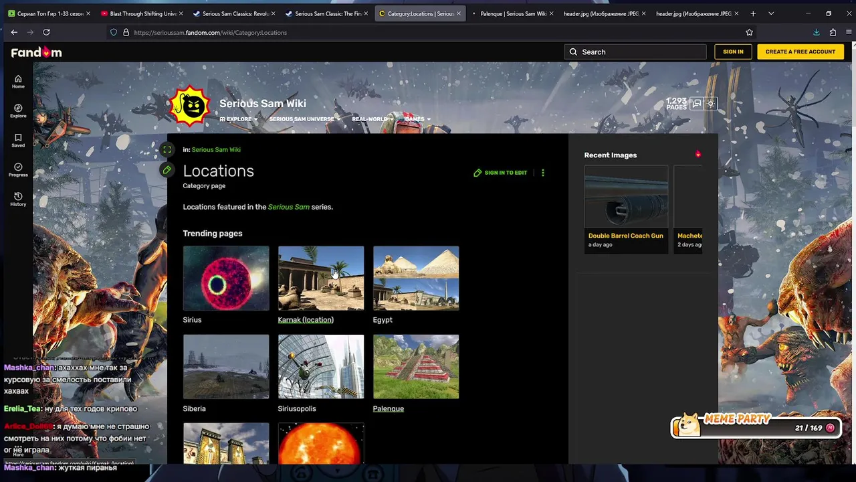The height and width of the screenshot is (482, 856).
Task: Open the Palenque pyramid thumbnail
Action: point(416,366)
